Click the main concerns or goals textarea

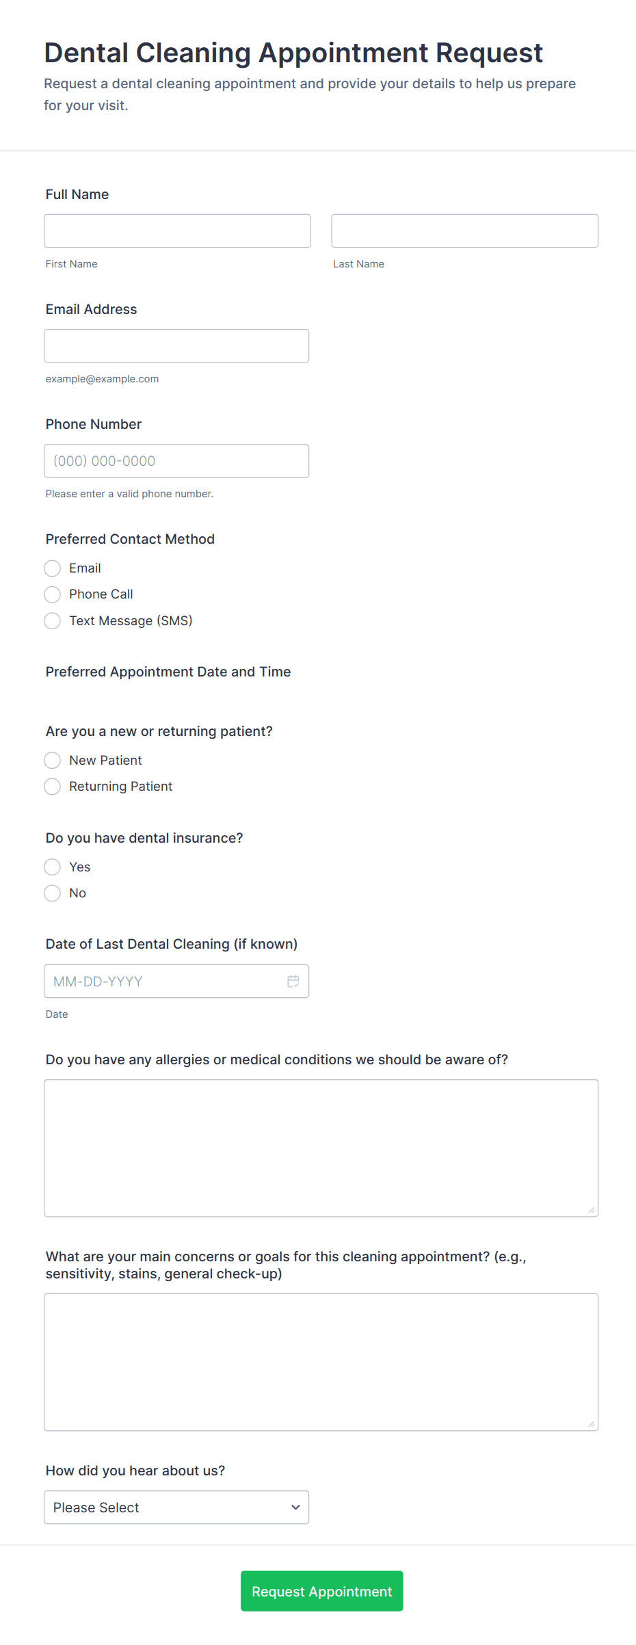click(x=321, y=1362)
